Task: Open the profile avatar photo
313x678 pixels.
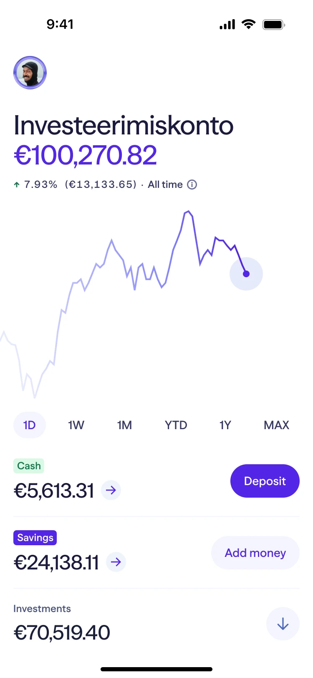Action: [30, 73]
